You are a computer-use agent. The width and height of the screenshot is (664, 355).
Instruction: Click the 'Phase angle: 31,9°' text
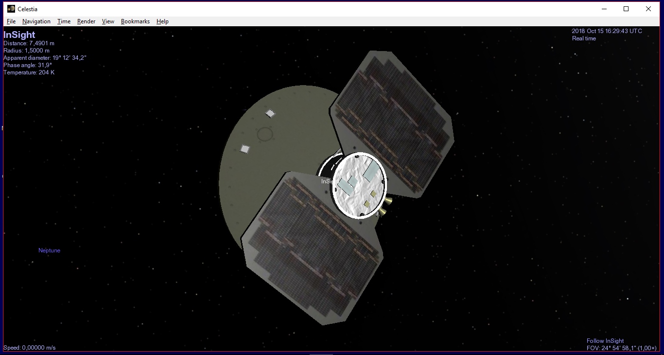(28, 65)
